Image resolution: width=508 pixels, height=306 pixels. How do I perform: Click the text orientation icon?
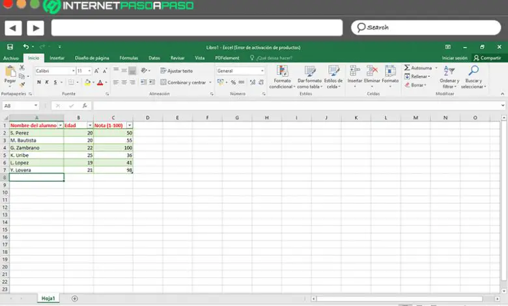coord(144,70)
